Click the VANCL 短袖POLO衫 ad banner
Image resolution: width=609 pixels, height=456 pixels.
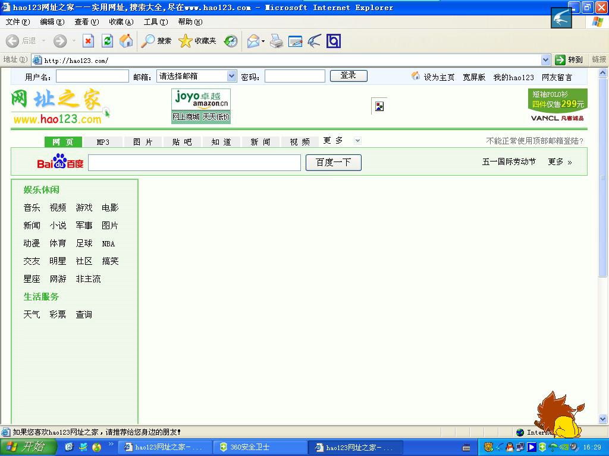(x=557, y=106)
